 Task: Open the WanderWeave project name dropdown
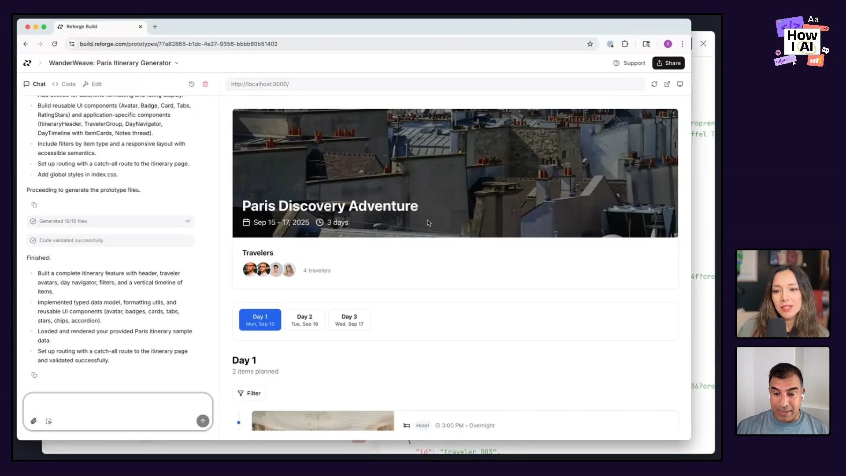(177, 63)
